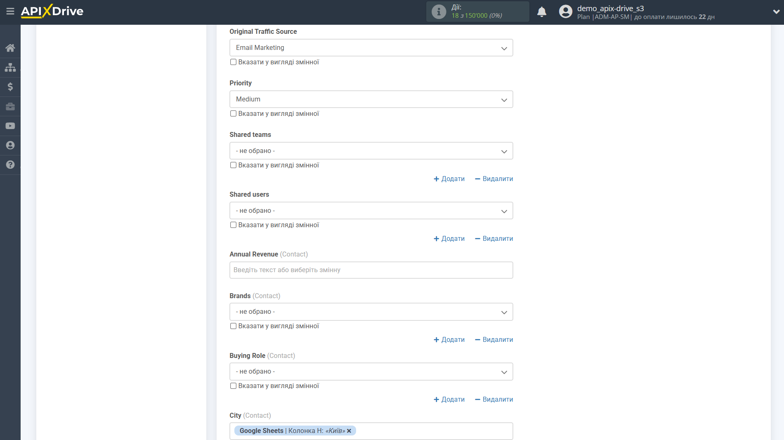784x440 pixels.
Task: Tick variable checkbox under Shared users
Action: [233, 225]
